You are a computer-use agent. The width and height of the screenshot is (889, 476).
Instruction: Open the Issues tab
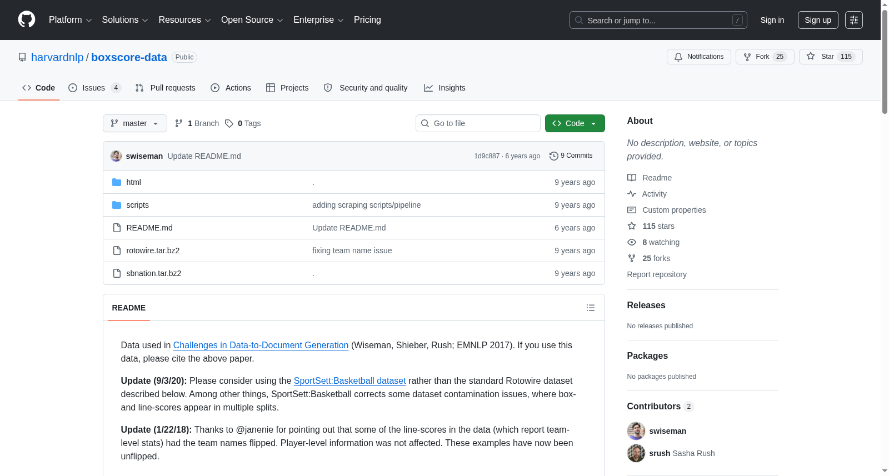(x=94, y=88)
